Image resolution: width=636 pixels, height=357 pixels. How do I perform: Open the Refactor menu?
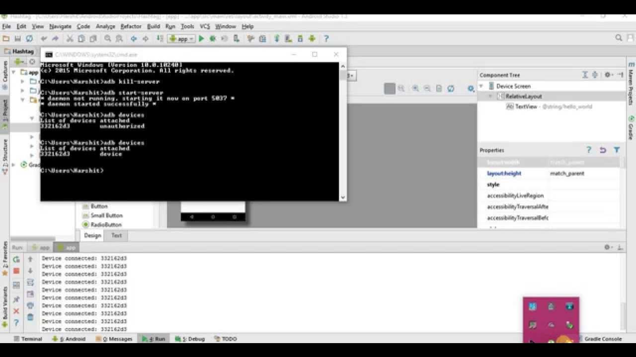coord(131,26)
